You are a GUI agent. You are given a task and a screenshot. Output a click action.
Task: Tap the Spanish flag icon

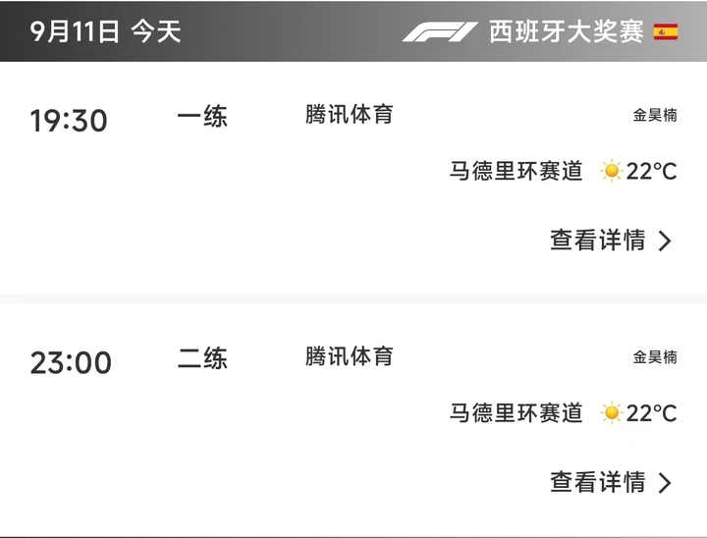pos(666,31)
